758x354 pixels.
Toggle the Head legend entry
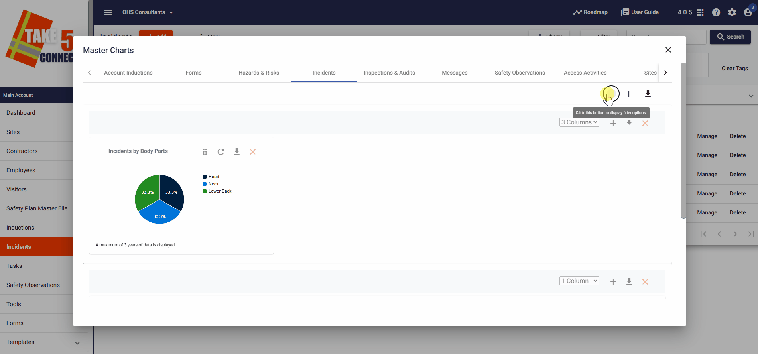[x=211, y=177]
